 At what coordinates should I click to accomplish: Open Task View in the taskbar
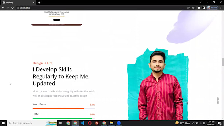[61, 123]
